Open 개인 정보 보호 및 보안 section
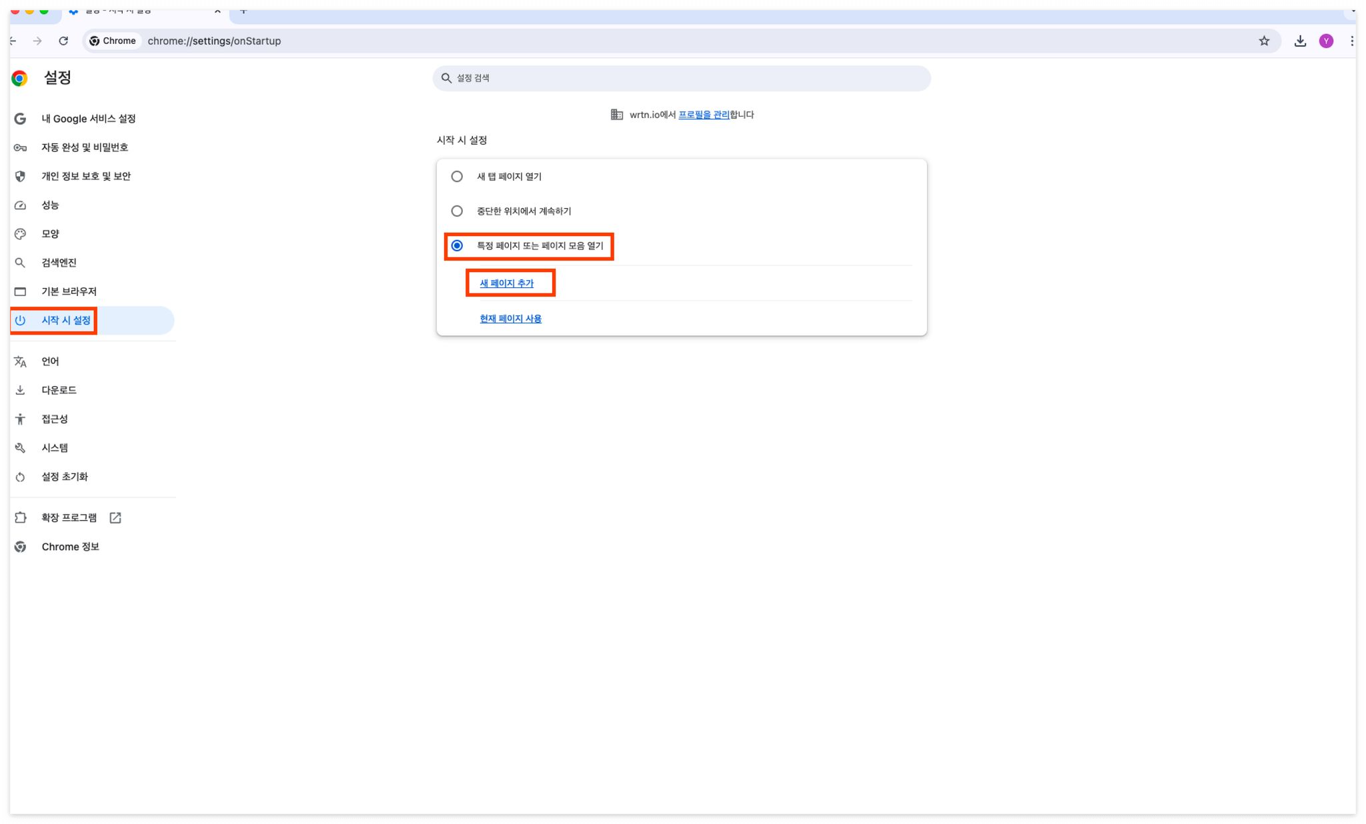The image size is (1366, 824). [x=85, y=176]
